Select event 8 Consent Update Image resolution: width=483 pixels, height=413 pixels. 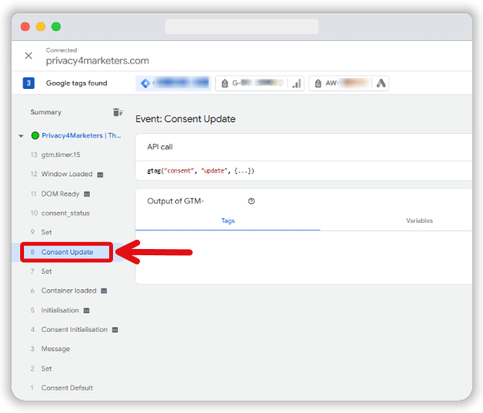(67, 252)
